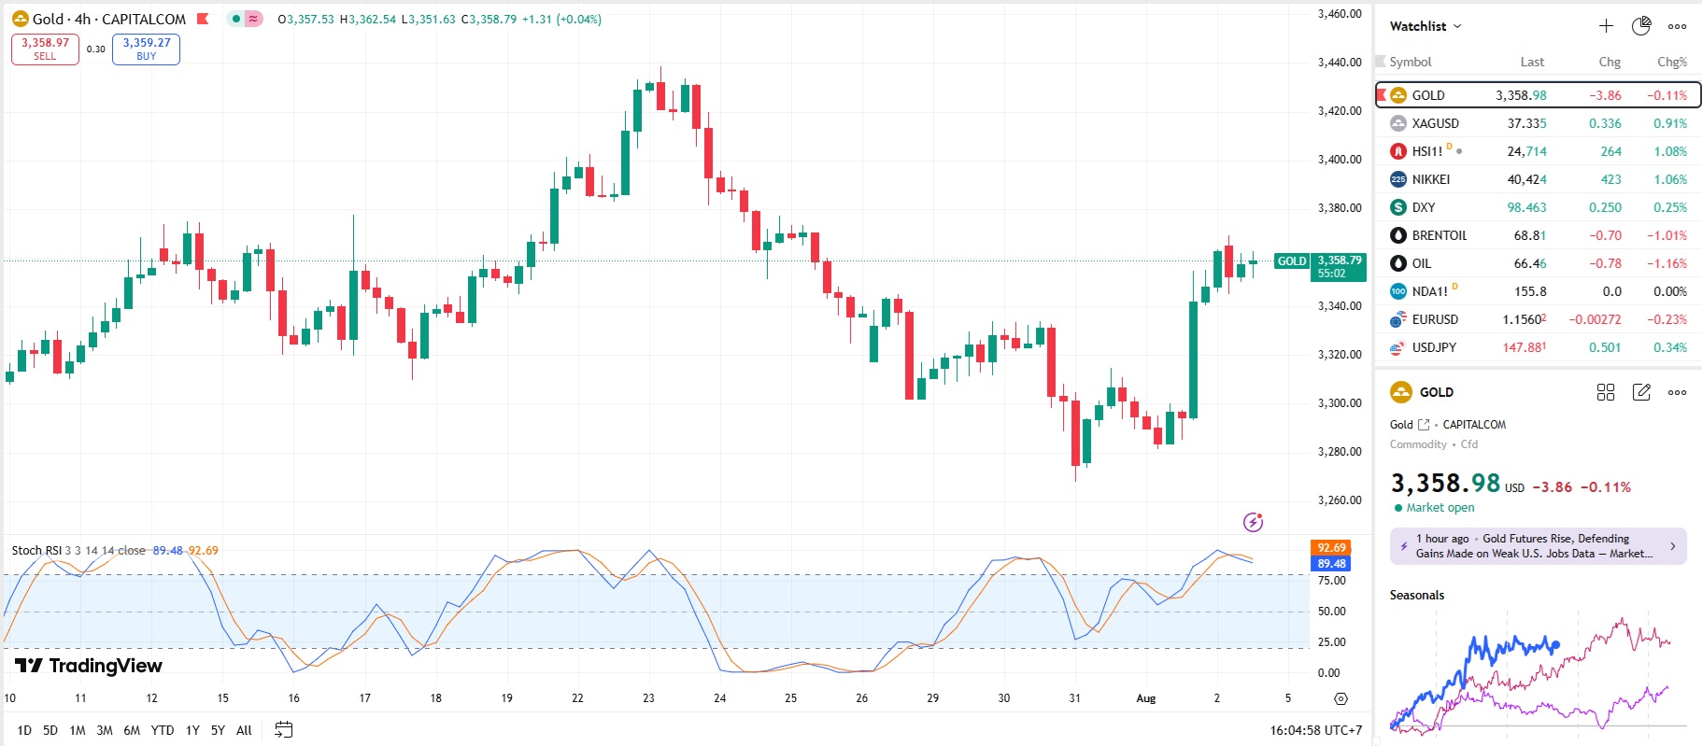Open the note edit icon in GOLD details
The image size is (1702, 746).
(x=1641, y=392)
